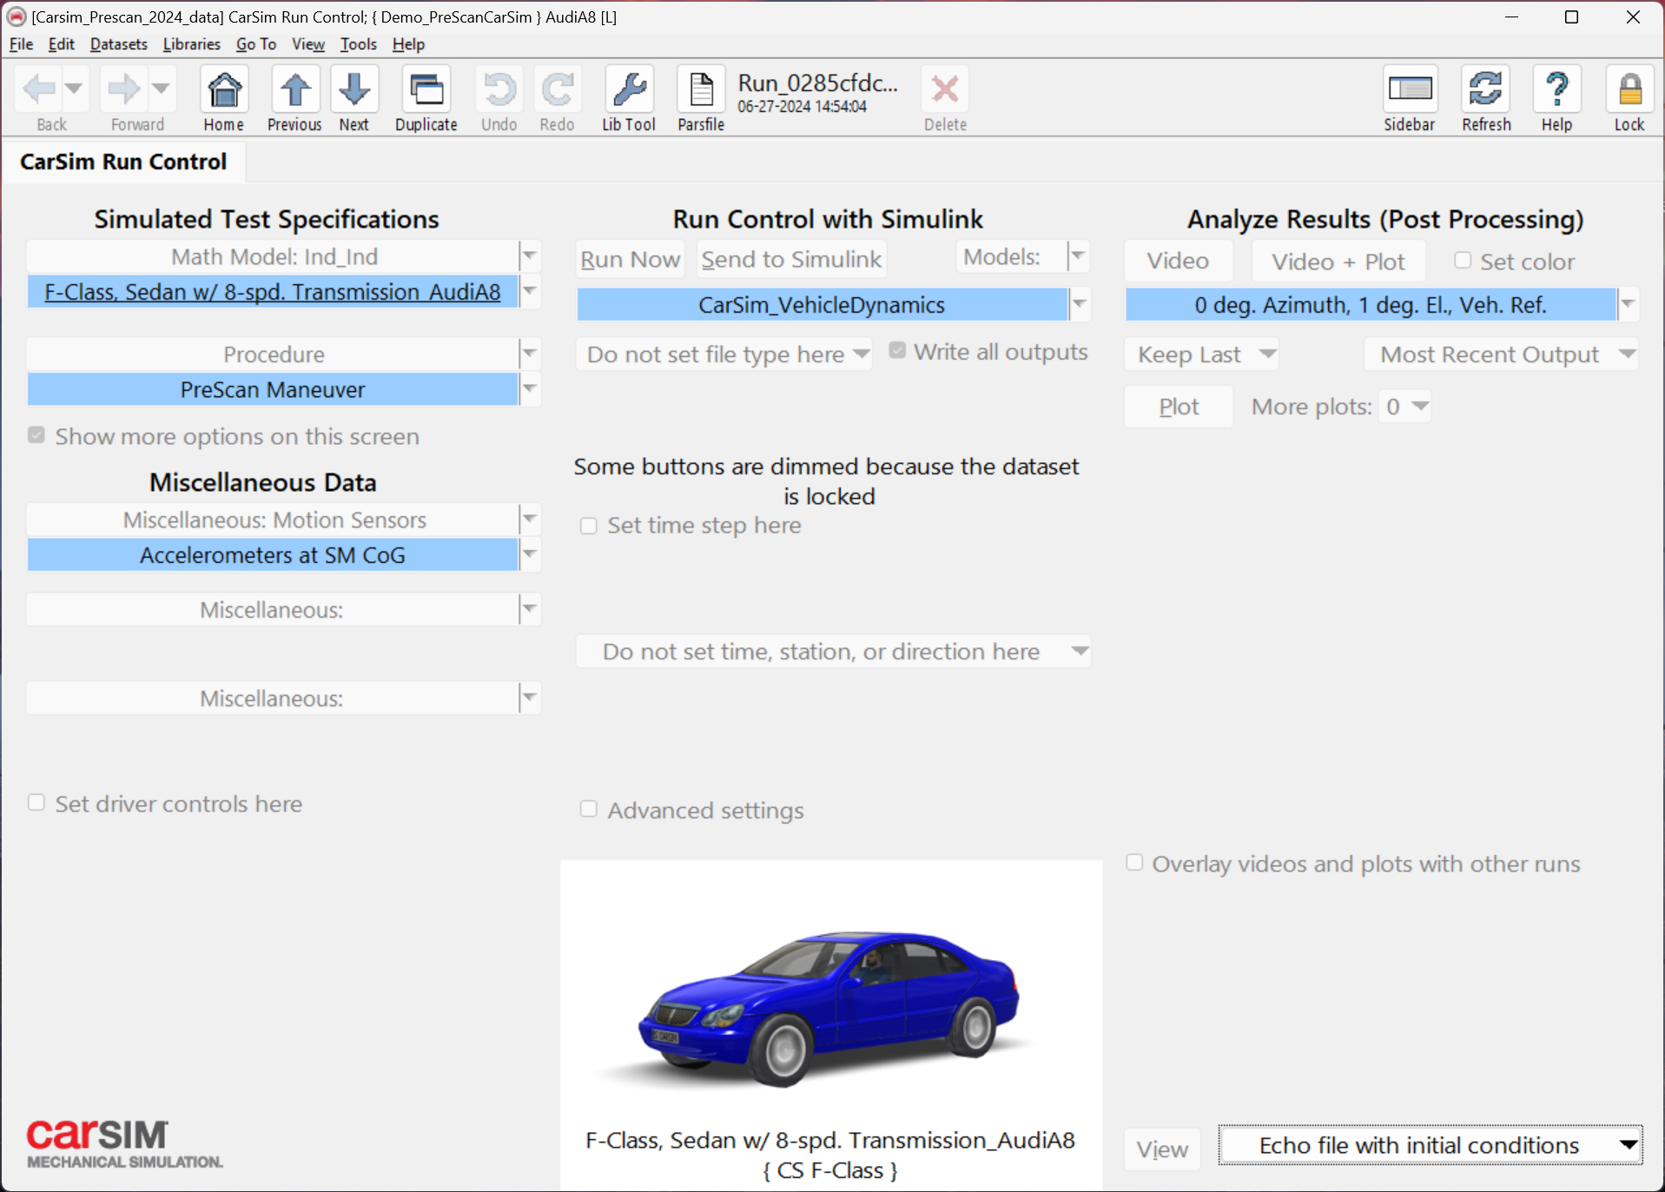
Task: Toggle Write all outputs checkbox
Action: click(x=897, y=350)
